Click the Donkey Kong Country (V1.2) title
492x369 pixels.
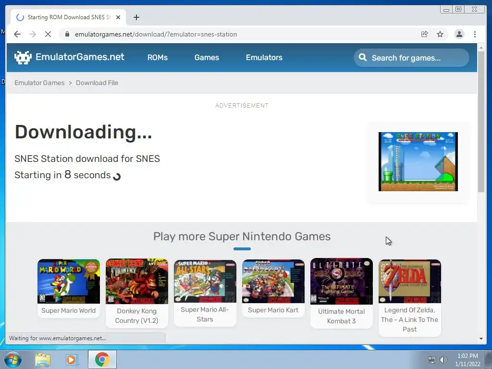[x=136, y=316]
